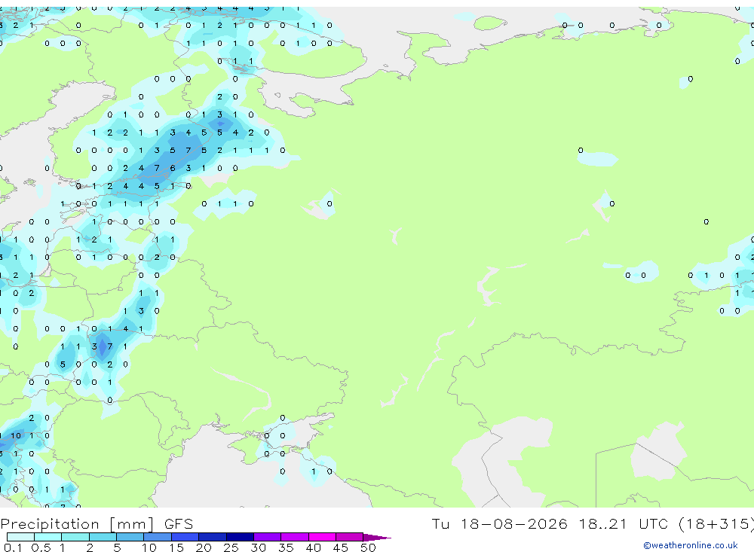Click the 'Tu 18-08-2026 18..21 UTC' timestamp
This screenshot has width=754, height=552.
551,523
